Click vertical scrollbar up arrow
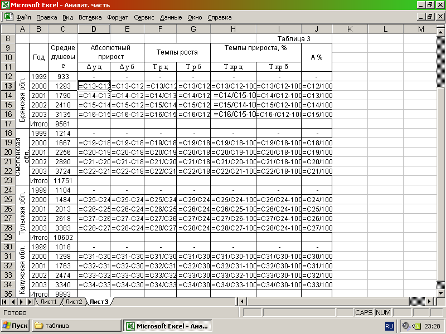Screen dimensions: 446x334 [440, 32]
